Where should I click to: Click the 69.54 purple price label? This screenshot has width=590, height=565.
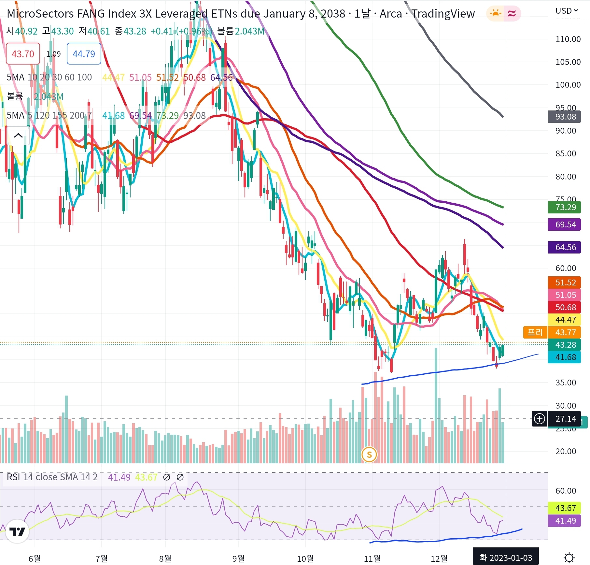coord(564,225)
